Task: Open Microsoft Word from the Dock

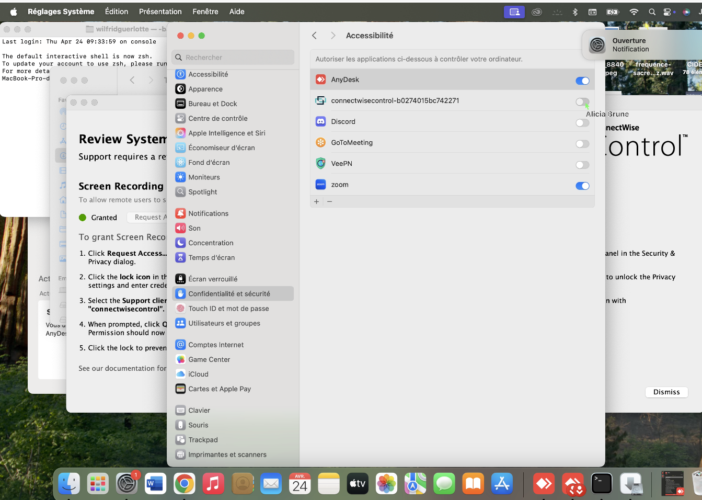Action: tap(155, 484)
